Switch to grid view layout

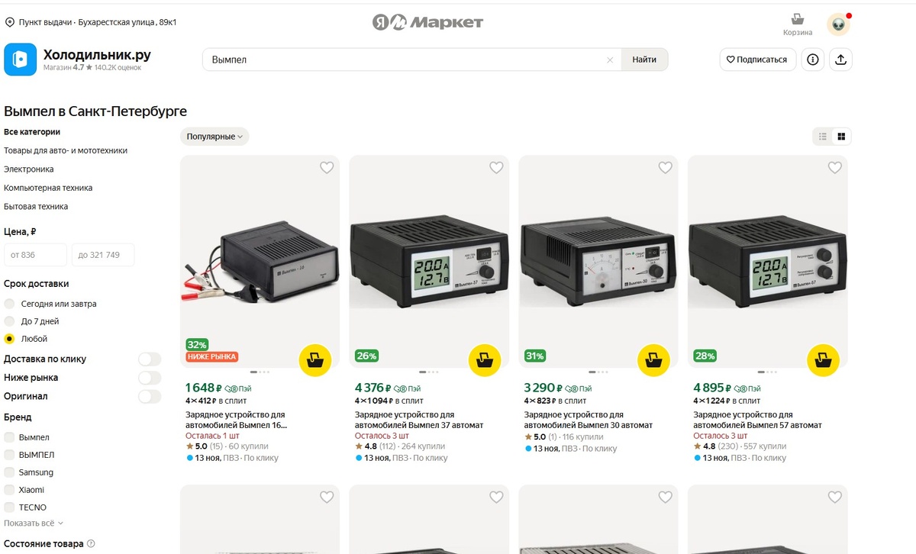coord(841,137)
